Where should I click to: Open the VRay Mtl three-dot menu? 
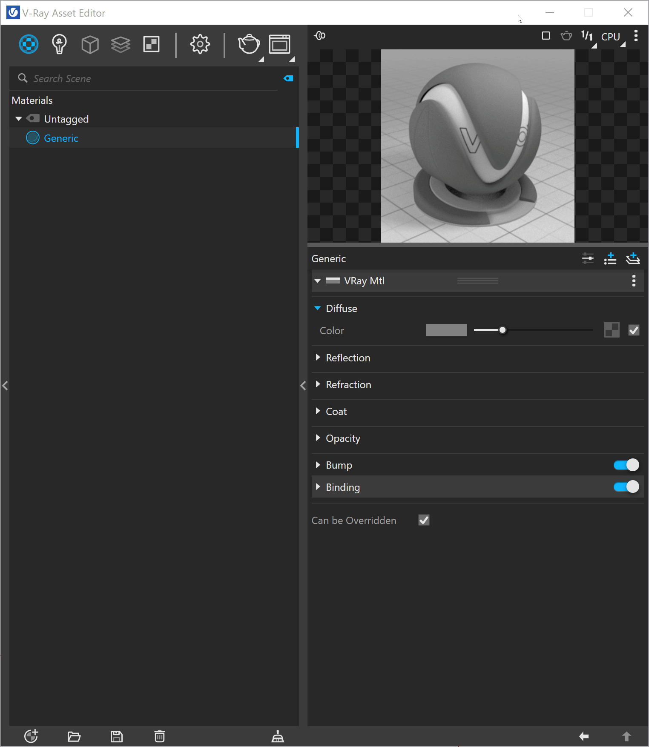click(634, 281)
